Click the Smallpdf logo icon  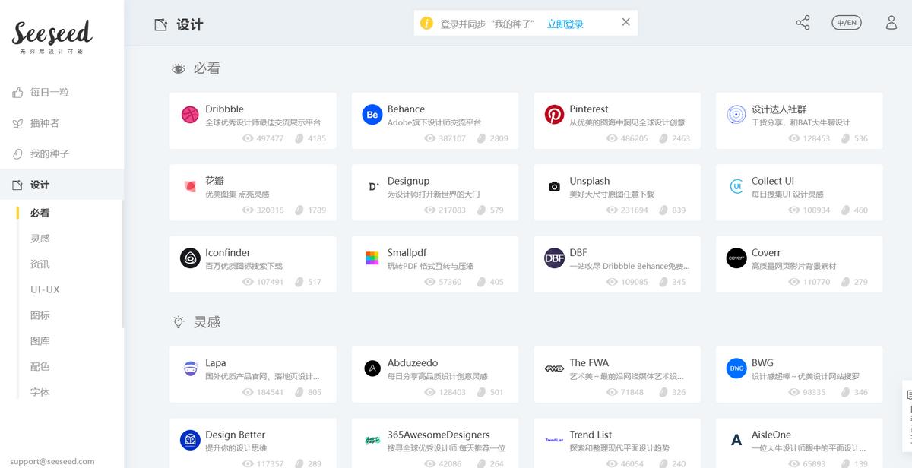[x=372, y=258]
